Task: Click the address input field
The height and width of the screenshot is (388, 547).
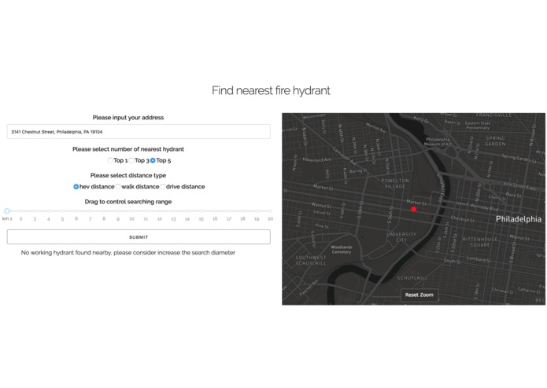Action: (139, 132)
